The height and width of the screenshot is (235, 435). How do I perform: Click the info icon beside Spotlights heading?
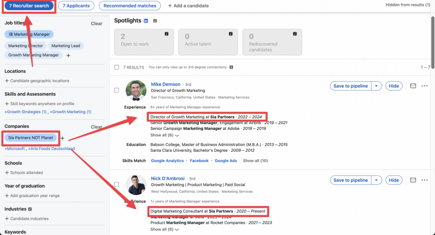click(155, 21)
